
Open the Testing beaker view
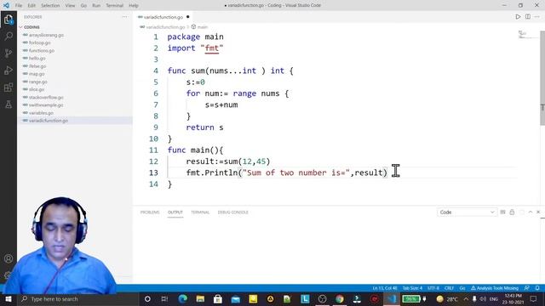tap(9, 104)
